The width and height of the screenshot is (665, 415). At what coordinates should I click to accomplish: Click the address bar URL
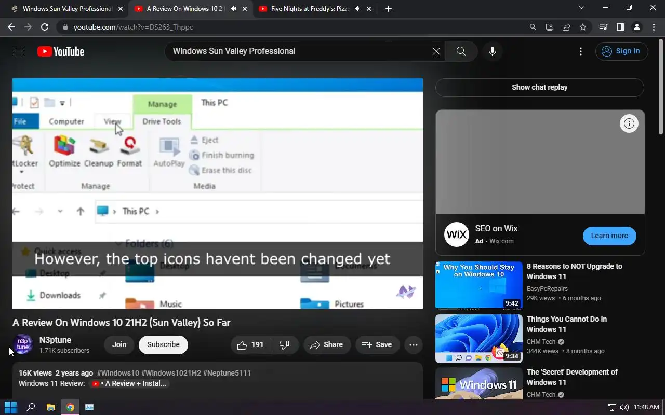tap(134, 27)
